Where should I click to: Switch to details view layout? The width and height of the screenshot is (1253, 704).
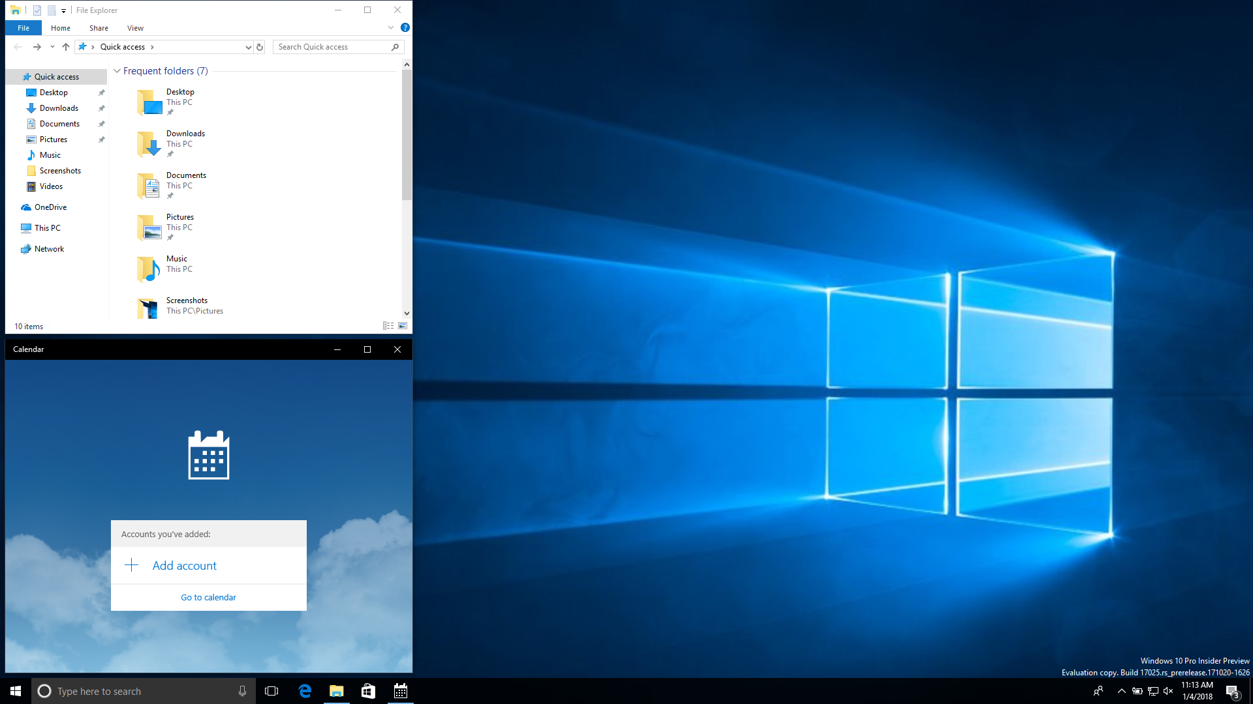[388, 326]
